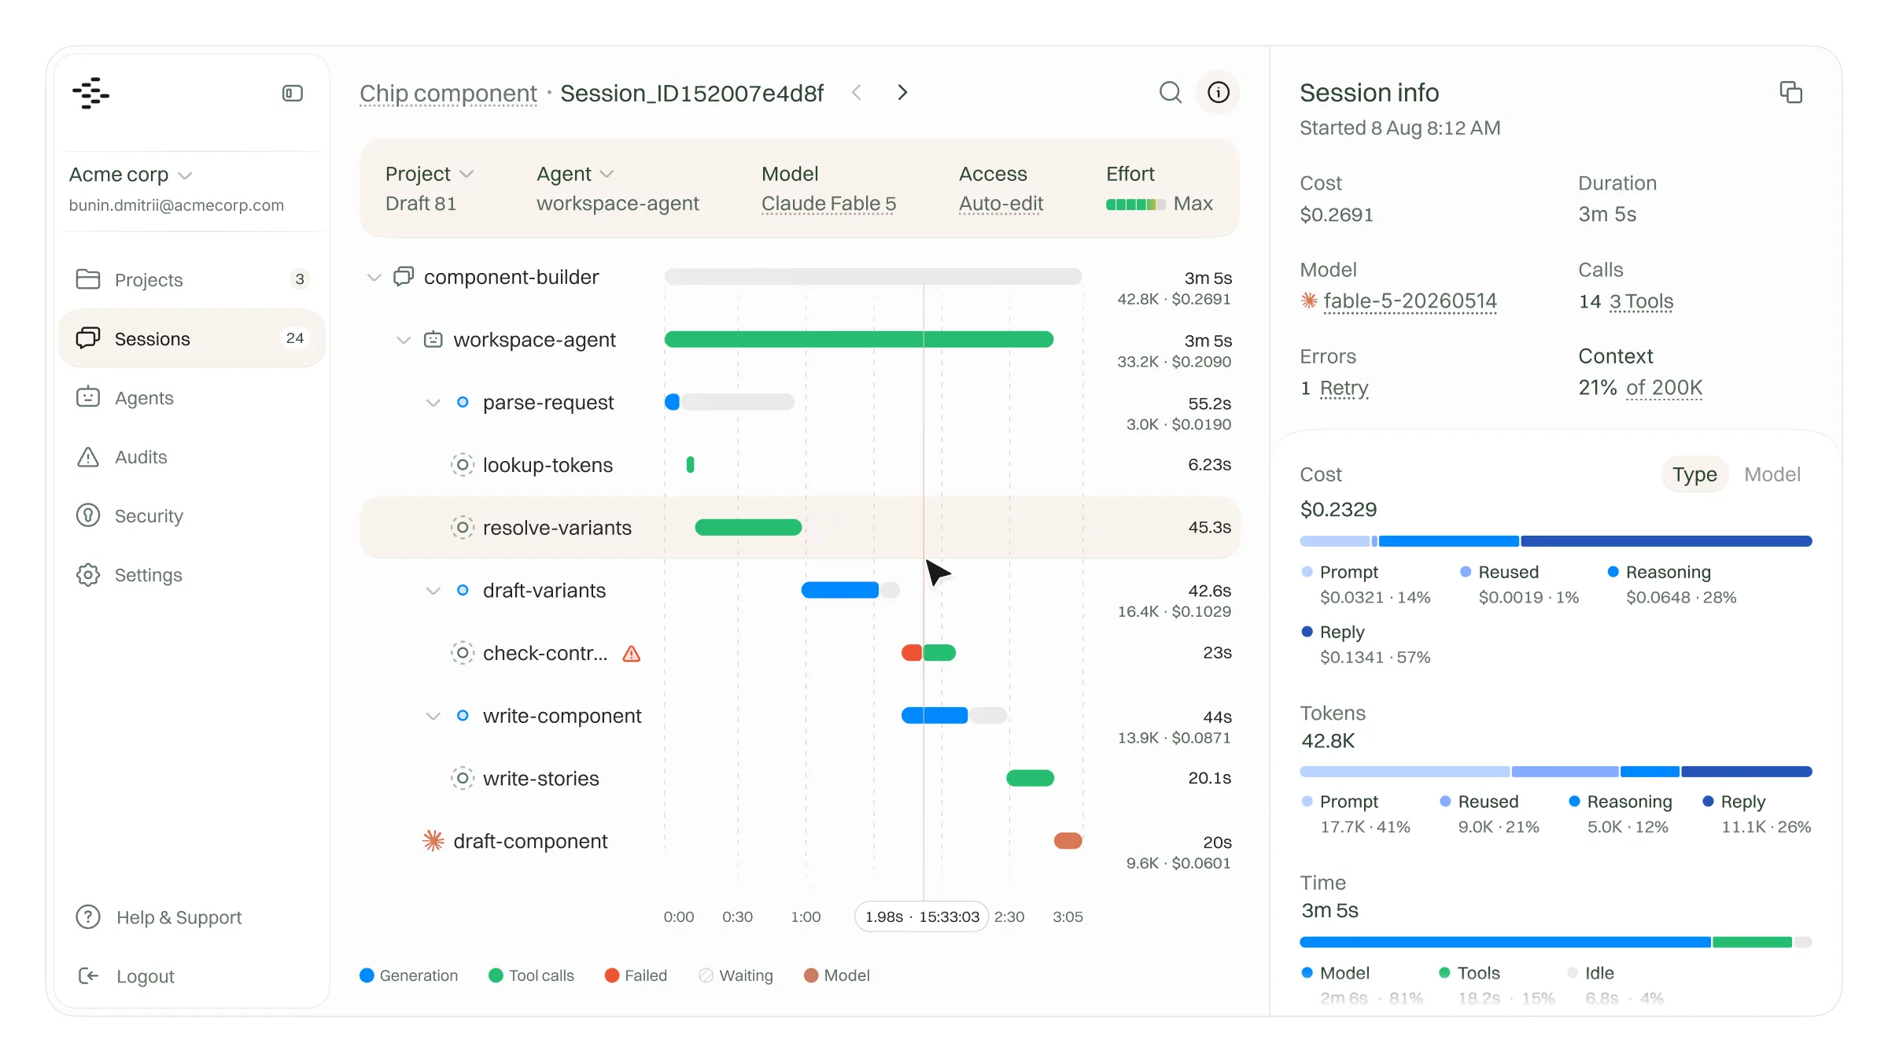The height and width of the screenshot is (1062, 1888).
Task: Click fable-5-20260514 model link
Action: click(x=1410, y=301)
